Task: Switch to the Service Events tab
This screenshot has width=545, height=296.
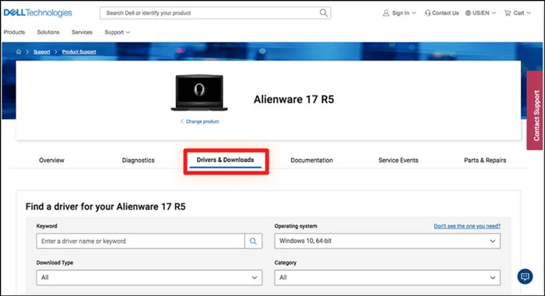Action: 399,160
